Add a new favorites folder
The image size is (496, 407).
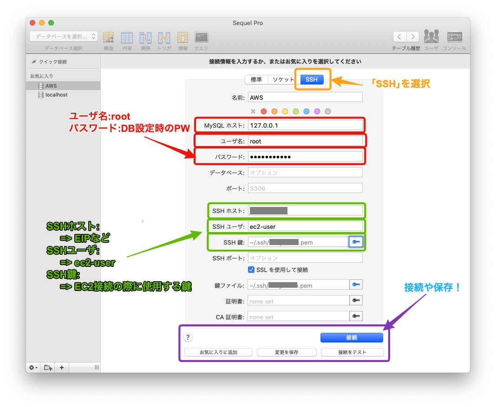(x=48, y=368)
